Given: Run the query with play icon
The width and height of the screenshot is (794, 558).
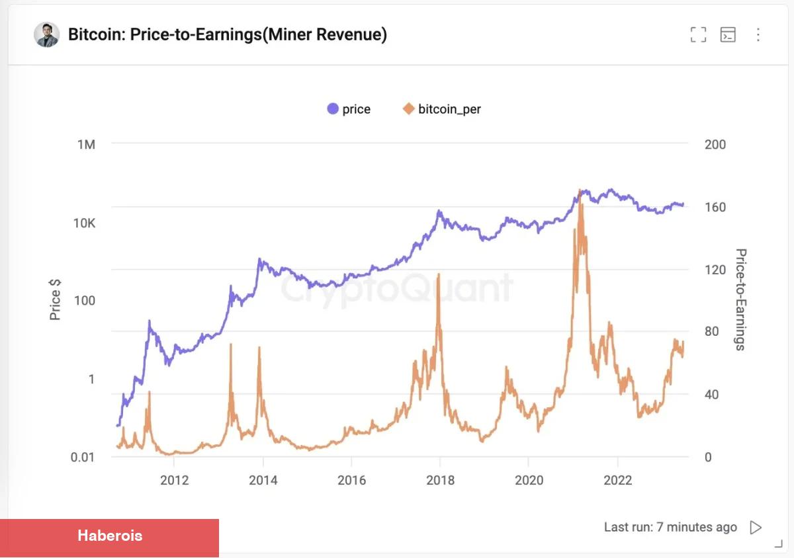Looking at the screenshot, I should point(755,528).
